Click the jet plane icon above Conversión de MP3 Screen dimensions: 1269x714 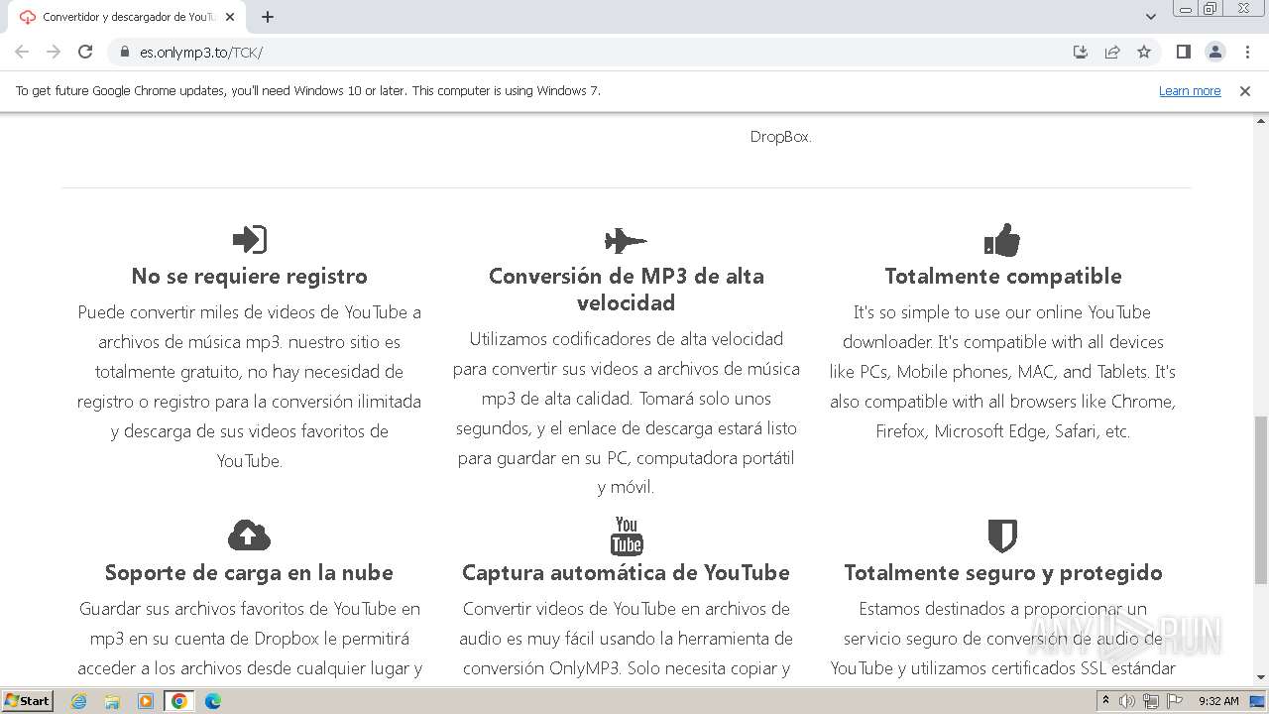tap(626, 240)
